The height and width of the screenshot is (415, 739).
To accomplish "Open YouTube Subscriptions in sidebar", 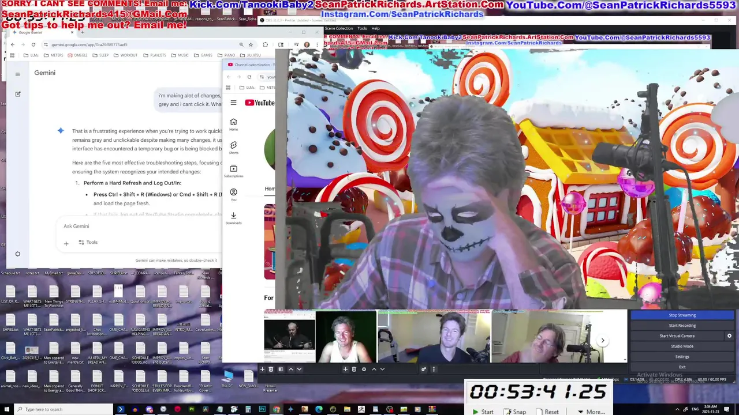I will (233, 171).
